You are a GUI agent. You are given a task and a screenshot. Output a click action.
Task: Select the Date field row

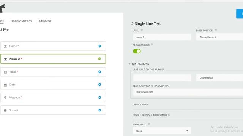(53, 85)
